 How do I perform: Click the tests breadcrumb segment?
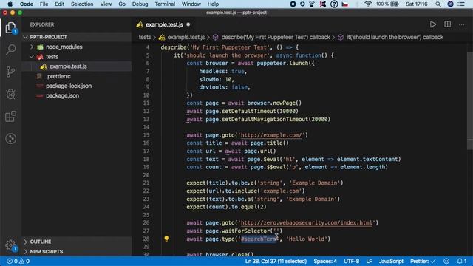click(x=145, y=37)
